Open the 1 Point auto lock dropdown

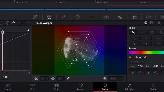pos(137,62)
